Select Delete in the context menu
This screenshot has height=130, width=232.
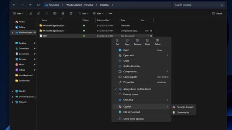pyautogui.click(x=157, y=42)
